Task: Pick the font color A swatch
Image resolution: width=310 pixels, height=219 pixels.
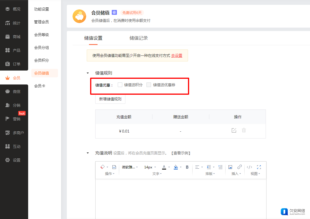Action: point(164,167)
